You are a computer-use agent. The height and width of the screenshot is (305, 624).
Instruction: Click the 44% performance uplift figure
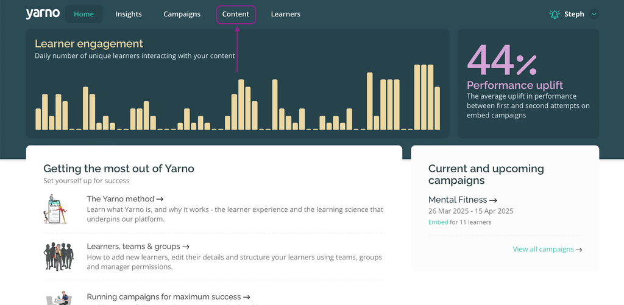(x=502, y=60)
